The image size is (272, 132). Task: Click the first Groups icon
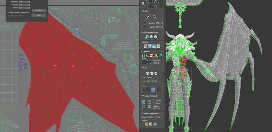coord(146,124)
